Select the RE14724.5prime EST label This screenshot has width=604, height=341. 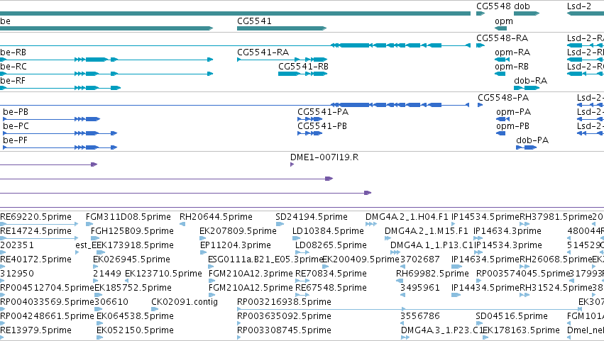tap(35, 231)
